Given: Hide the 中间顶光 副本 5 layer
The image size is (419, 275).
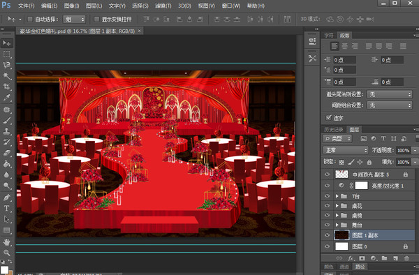Looking at the screenshot, I should [x=327, y=174].
